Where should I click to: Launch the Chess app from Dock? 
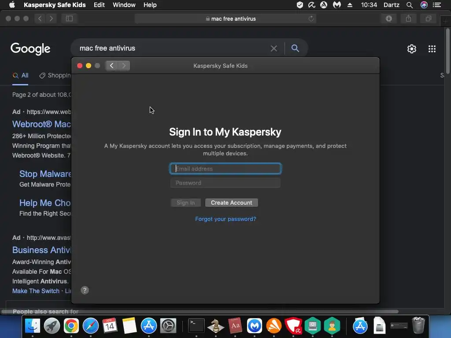216,326
